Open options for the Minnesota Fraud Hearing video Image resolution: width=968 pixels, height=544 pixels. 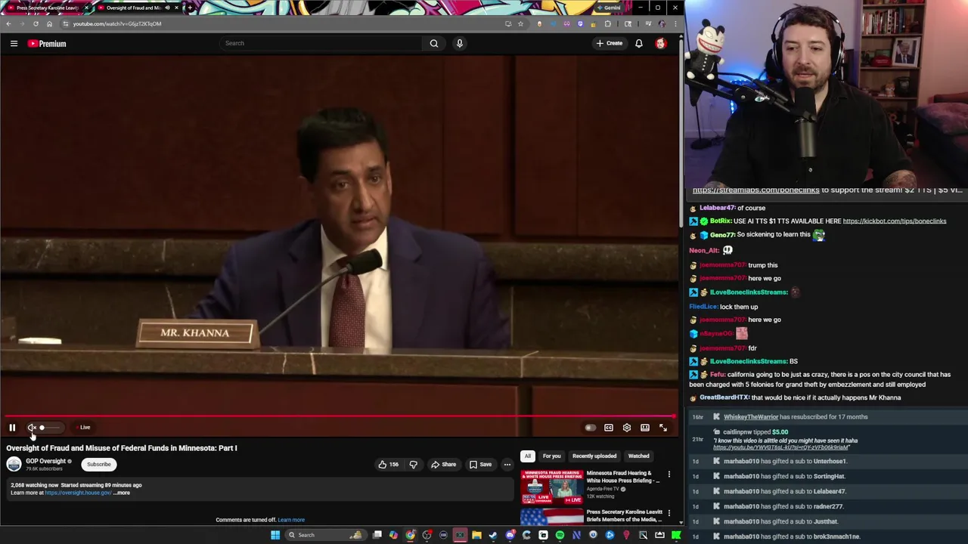(x=669, y=474)
